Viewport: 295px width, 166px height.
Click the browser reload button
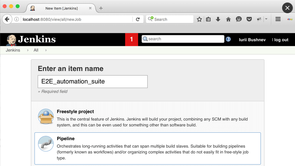coord(138,19)
